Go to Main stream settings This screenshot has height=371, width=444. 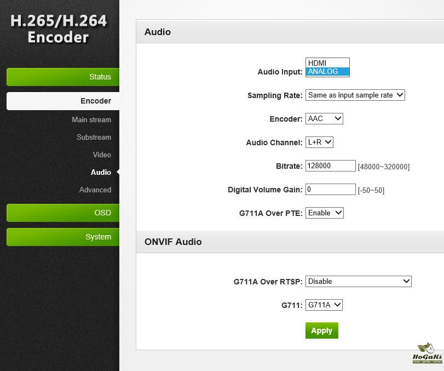click(91, 119)
